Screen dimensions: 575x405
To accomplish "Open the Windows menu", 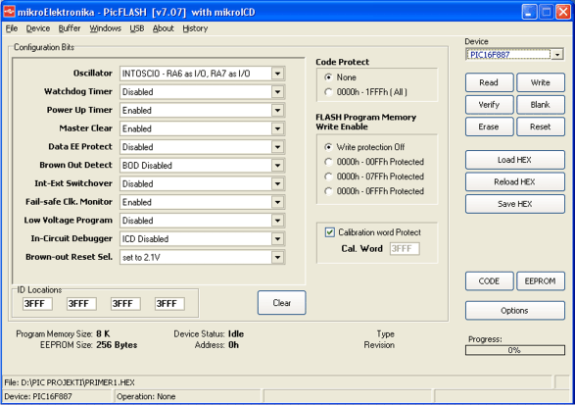I will click(x=105, y=28).
